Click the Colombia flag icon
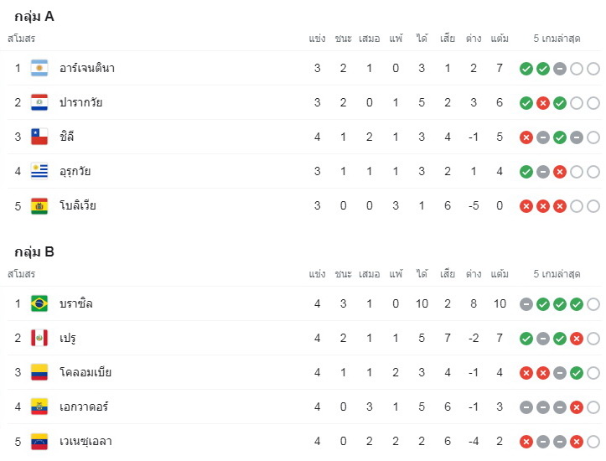This screenshot has height=461, width=606. [39, 372]
